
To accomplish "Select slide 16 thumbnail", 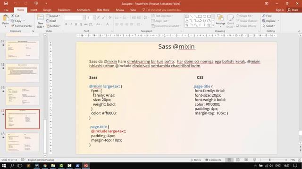I will tap(23, 96).
